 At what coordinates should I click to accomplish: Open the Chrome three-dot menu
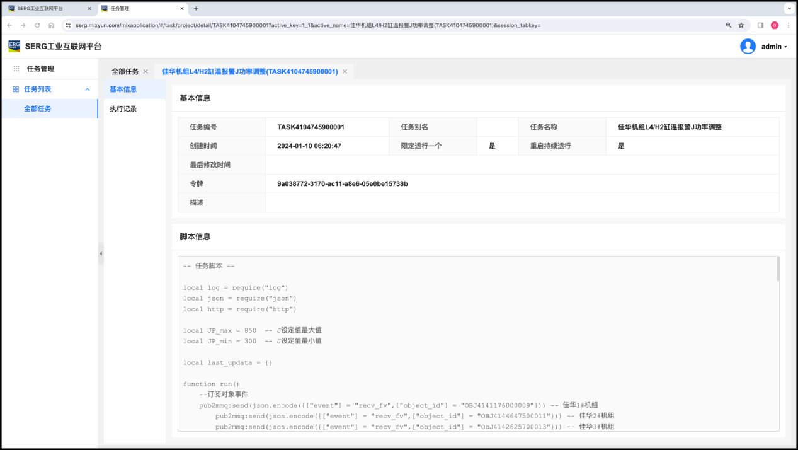(x=787, y=25)
